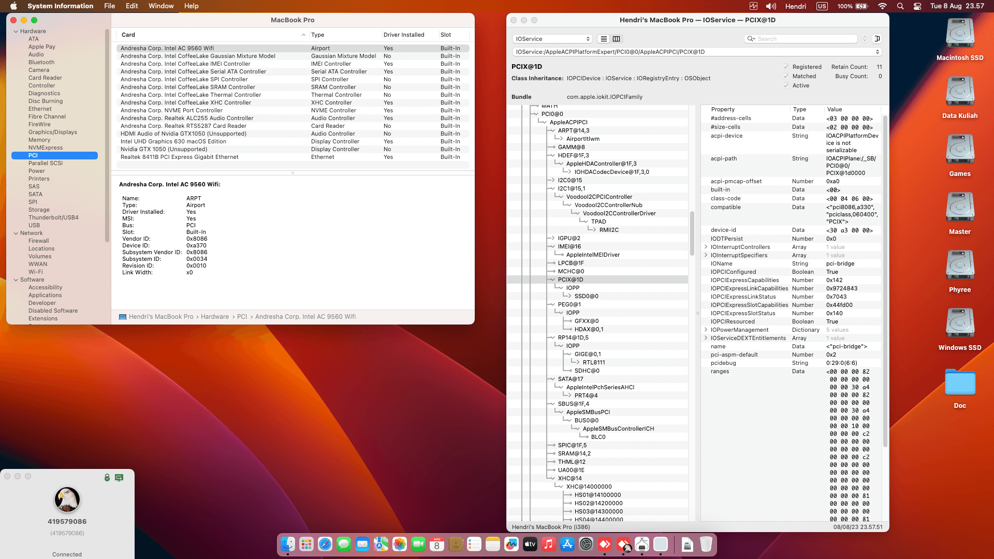Screen dimensions: 994x559
Task: Toggle the Active checkbox
Action: 786,85
